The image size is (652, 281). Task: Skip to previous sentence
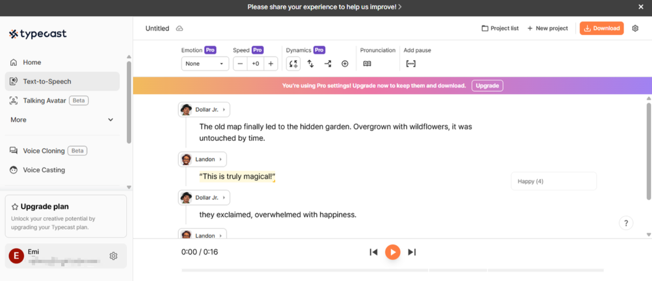pos(373,252)
